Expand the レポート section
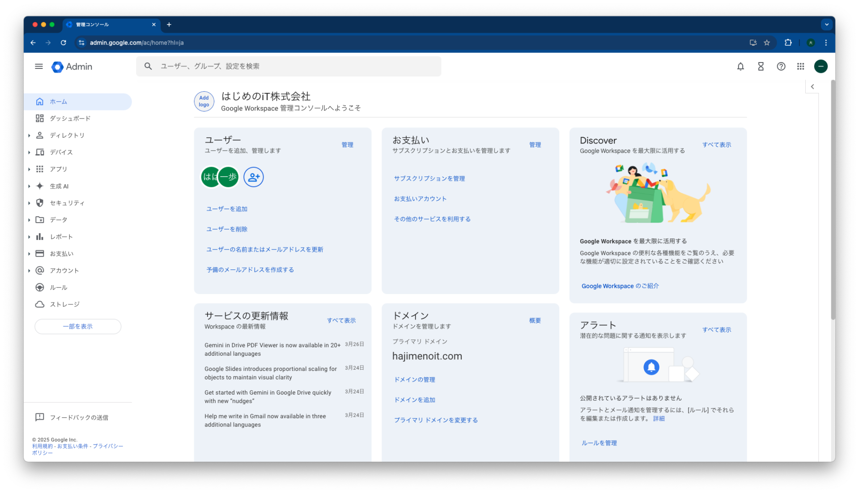 (30, 237)
